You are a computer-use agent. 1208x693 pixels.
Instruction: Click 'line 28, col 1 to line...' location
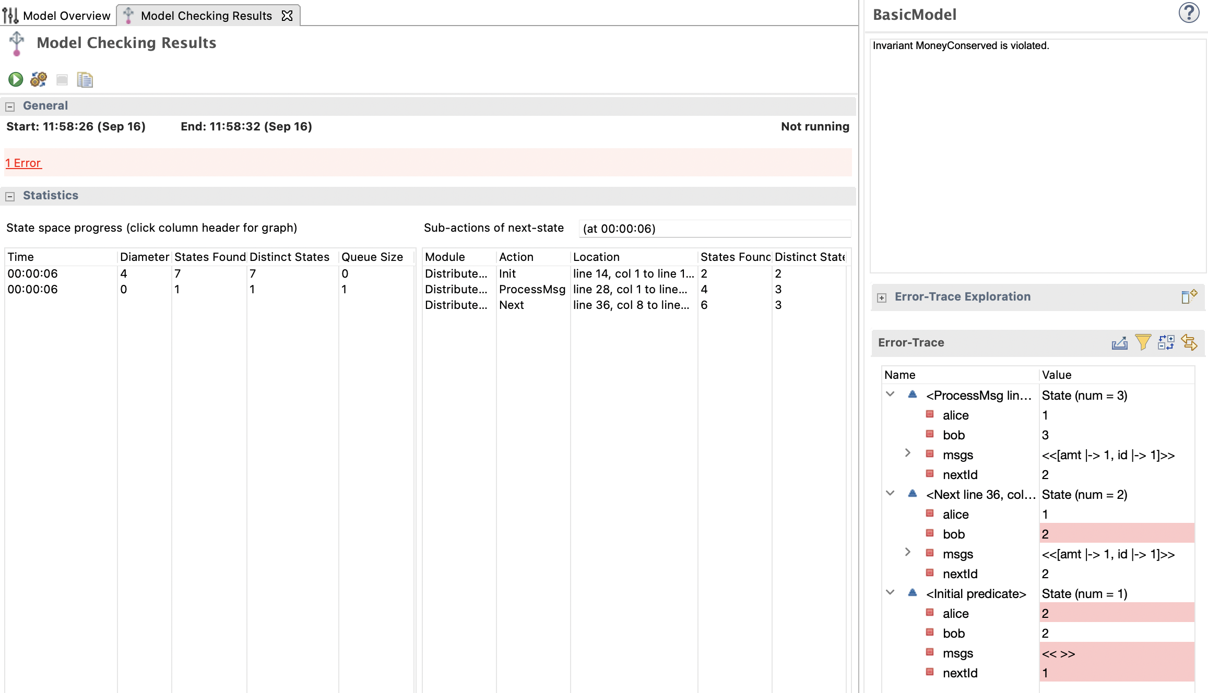(x=630, y=289)
